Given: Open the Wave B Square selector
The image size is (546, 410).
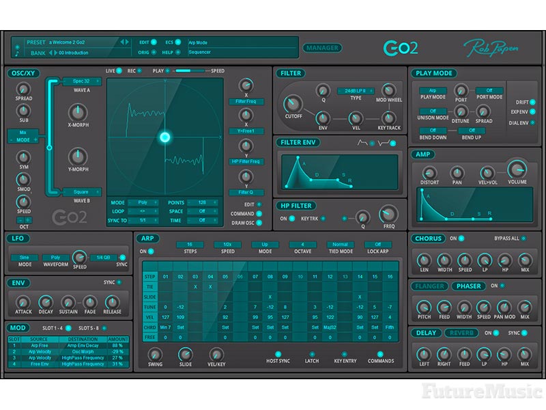Looking at the screenshot, I should (x=82, y=192).
